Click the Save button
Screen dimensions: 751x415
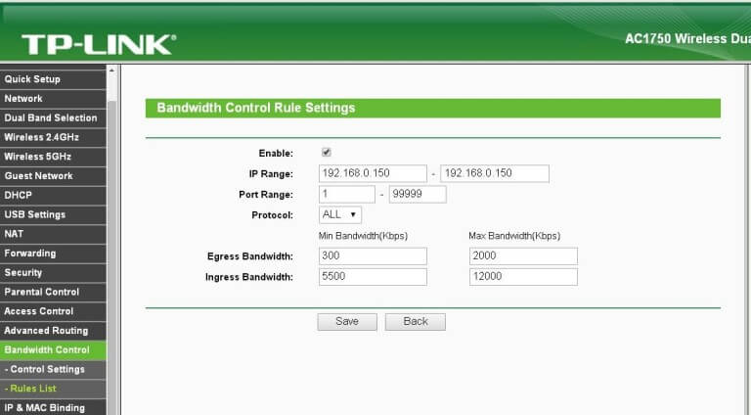tap(347, 322)
